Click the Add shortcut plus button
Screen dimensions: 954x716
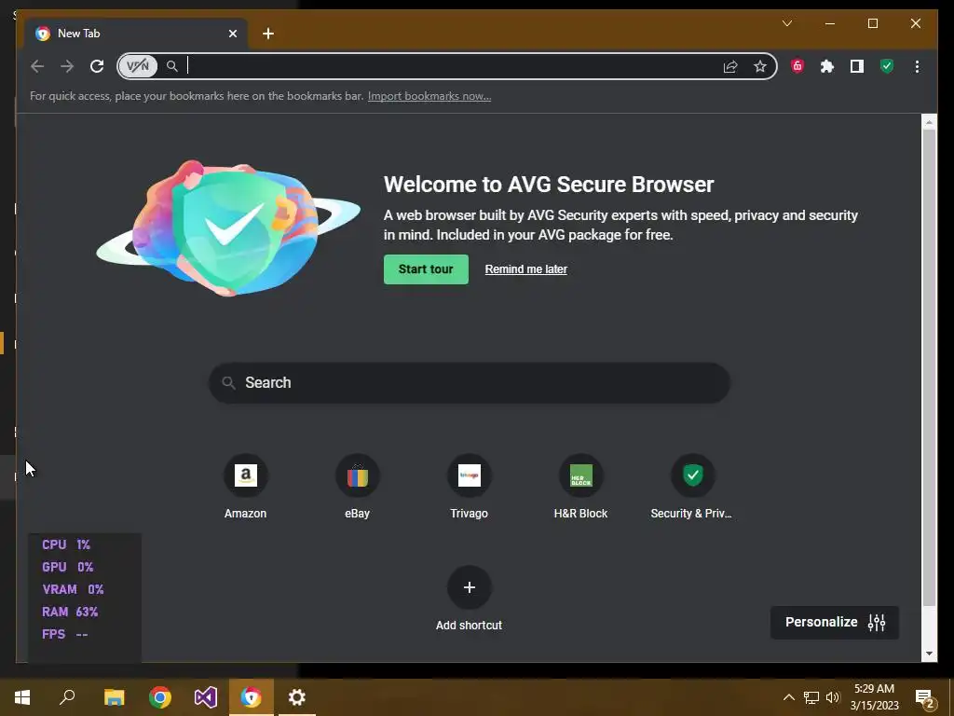coord(470,587)
